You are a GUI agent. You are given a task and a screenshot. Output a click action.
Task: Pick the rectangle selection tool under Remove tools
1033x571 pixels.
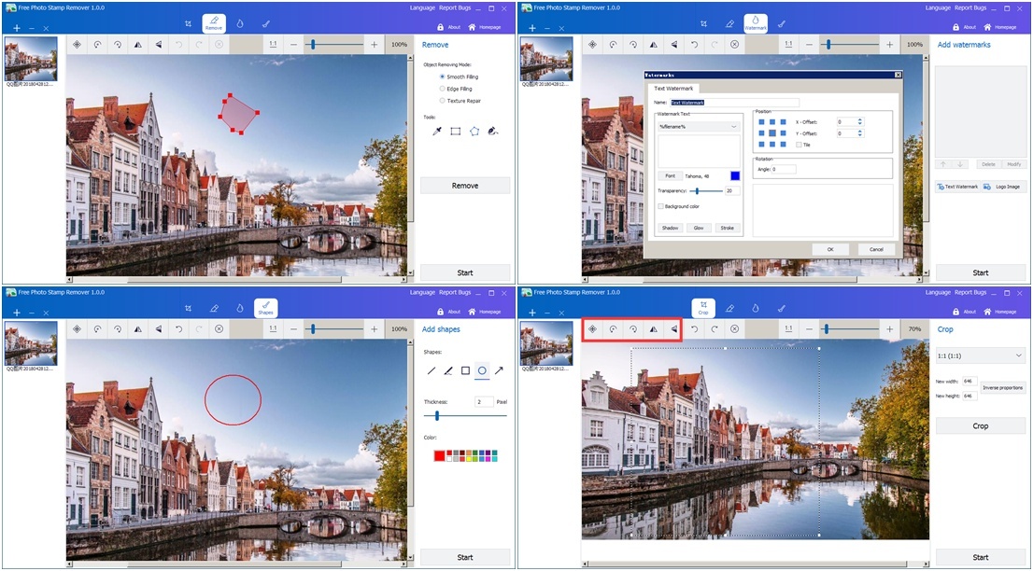456,132
